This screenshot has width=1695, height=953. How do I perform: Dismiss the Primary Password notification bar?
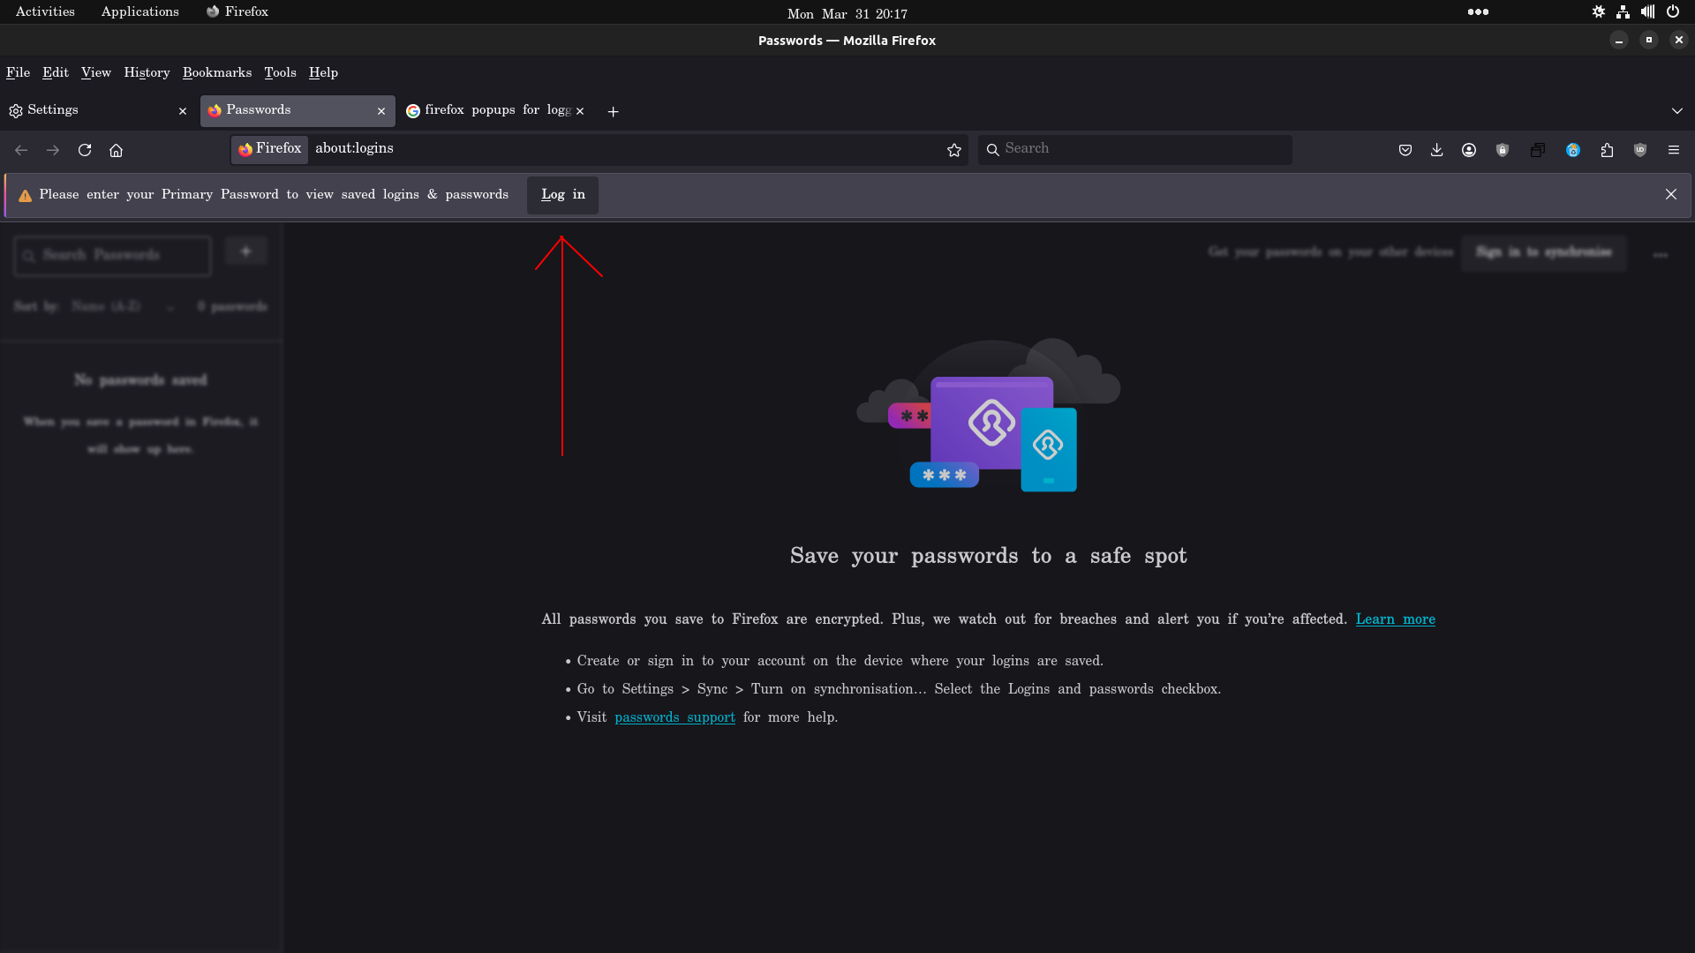1670,194
